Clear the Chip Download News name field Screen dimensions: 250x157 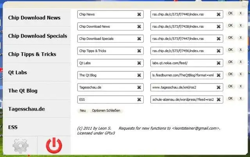pos(139,27)
